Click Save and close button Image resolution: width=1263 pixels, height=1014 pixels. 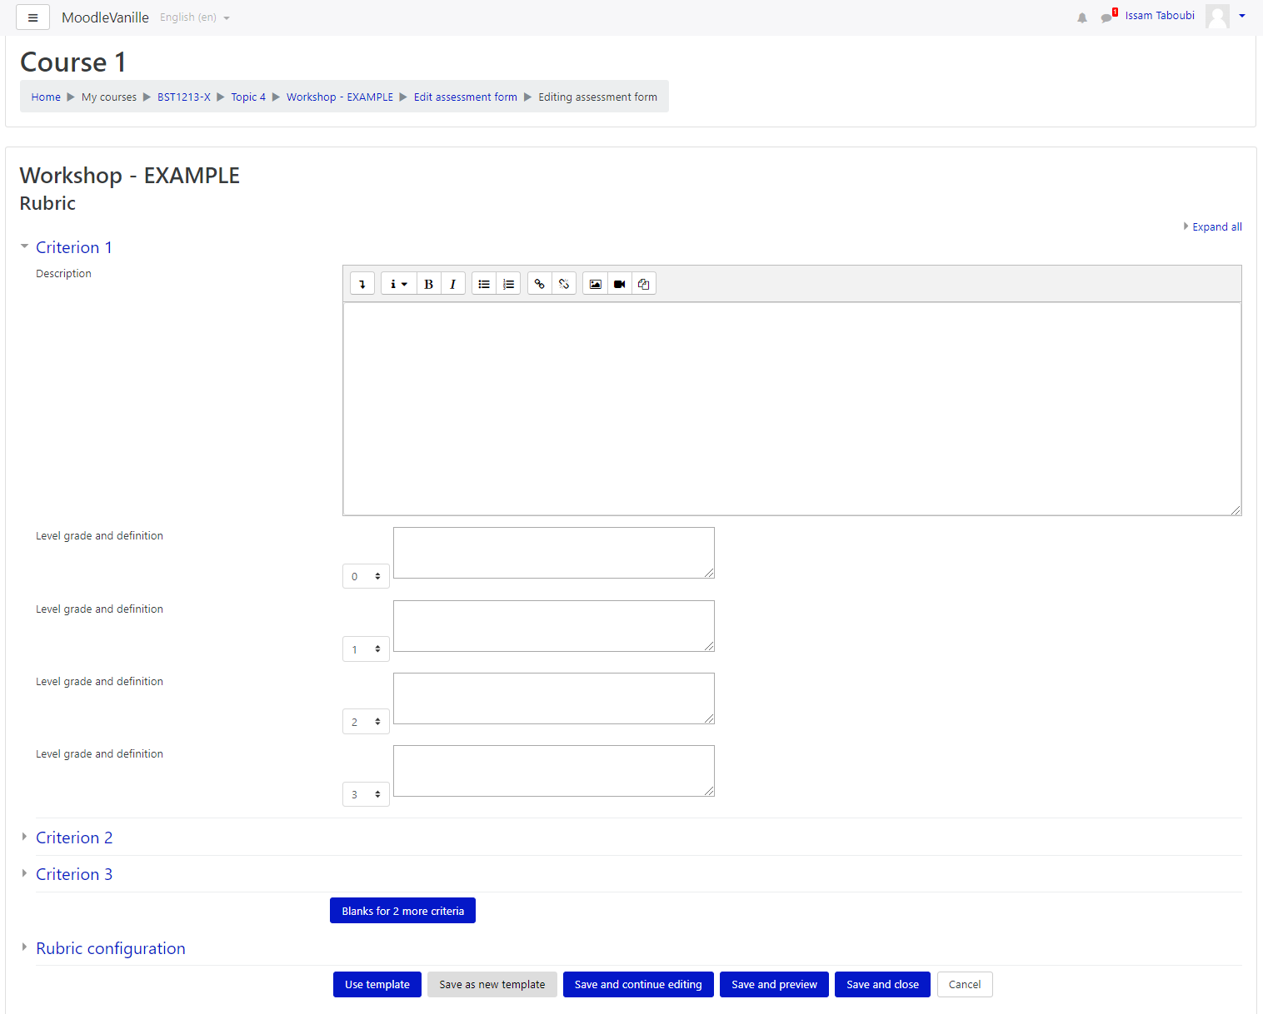[882, 984]
